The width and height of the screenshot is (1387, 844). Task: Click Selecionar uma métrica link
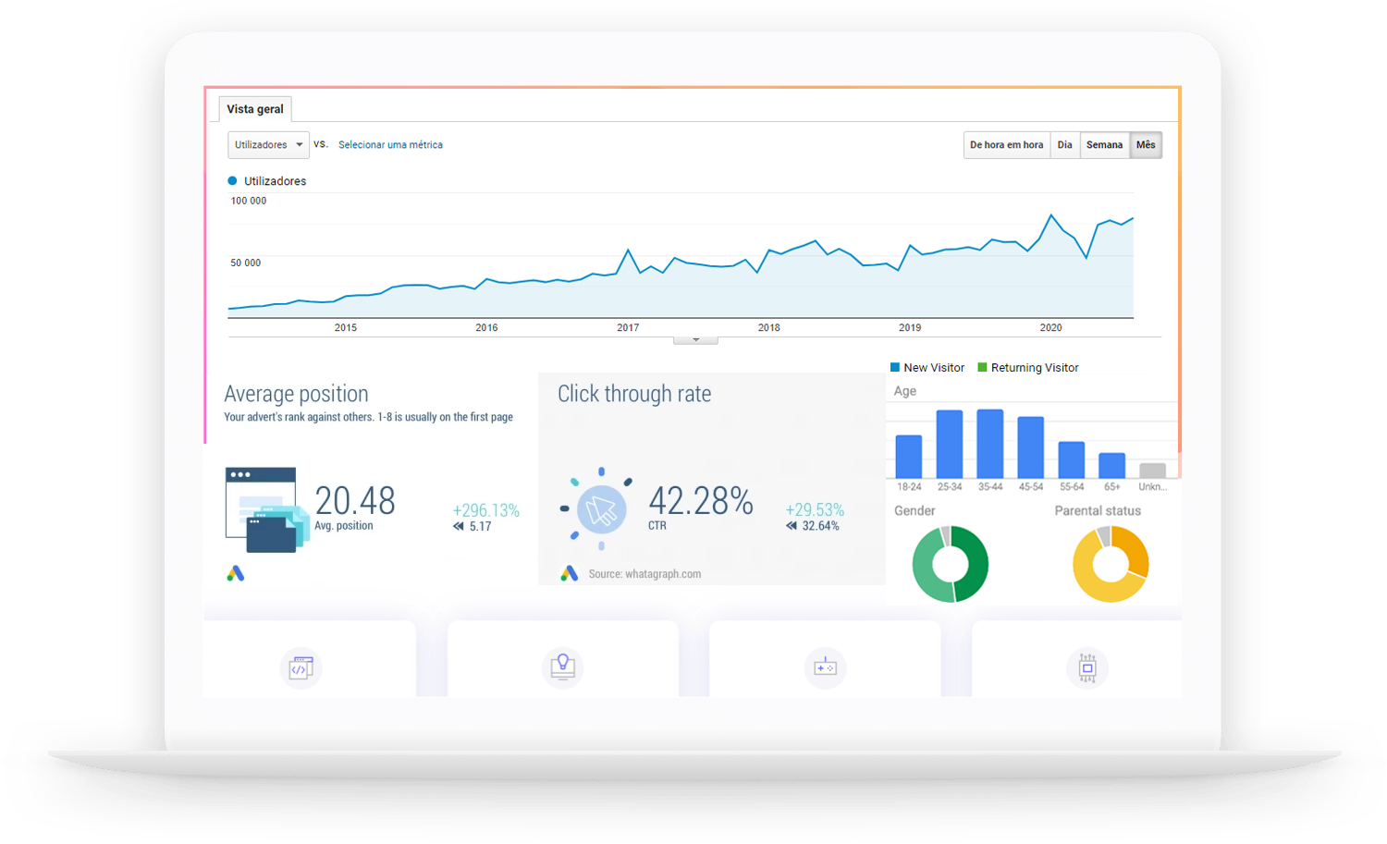[x=390, y=145]
